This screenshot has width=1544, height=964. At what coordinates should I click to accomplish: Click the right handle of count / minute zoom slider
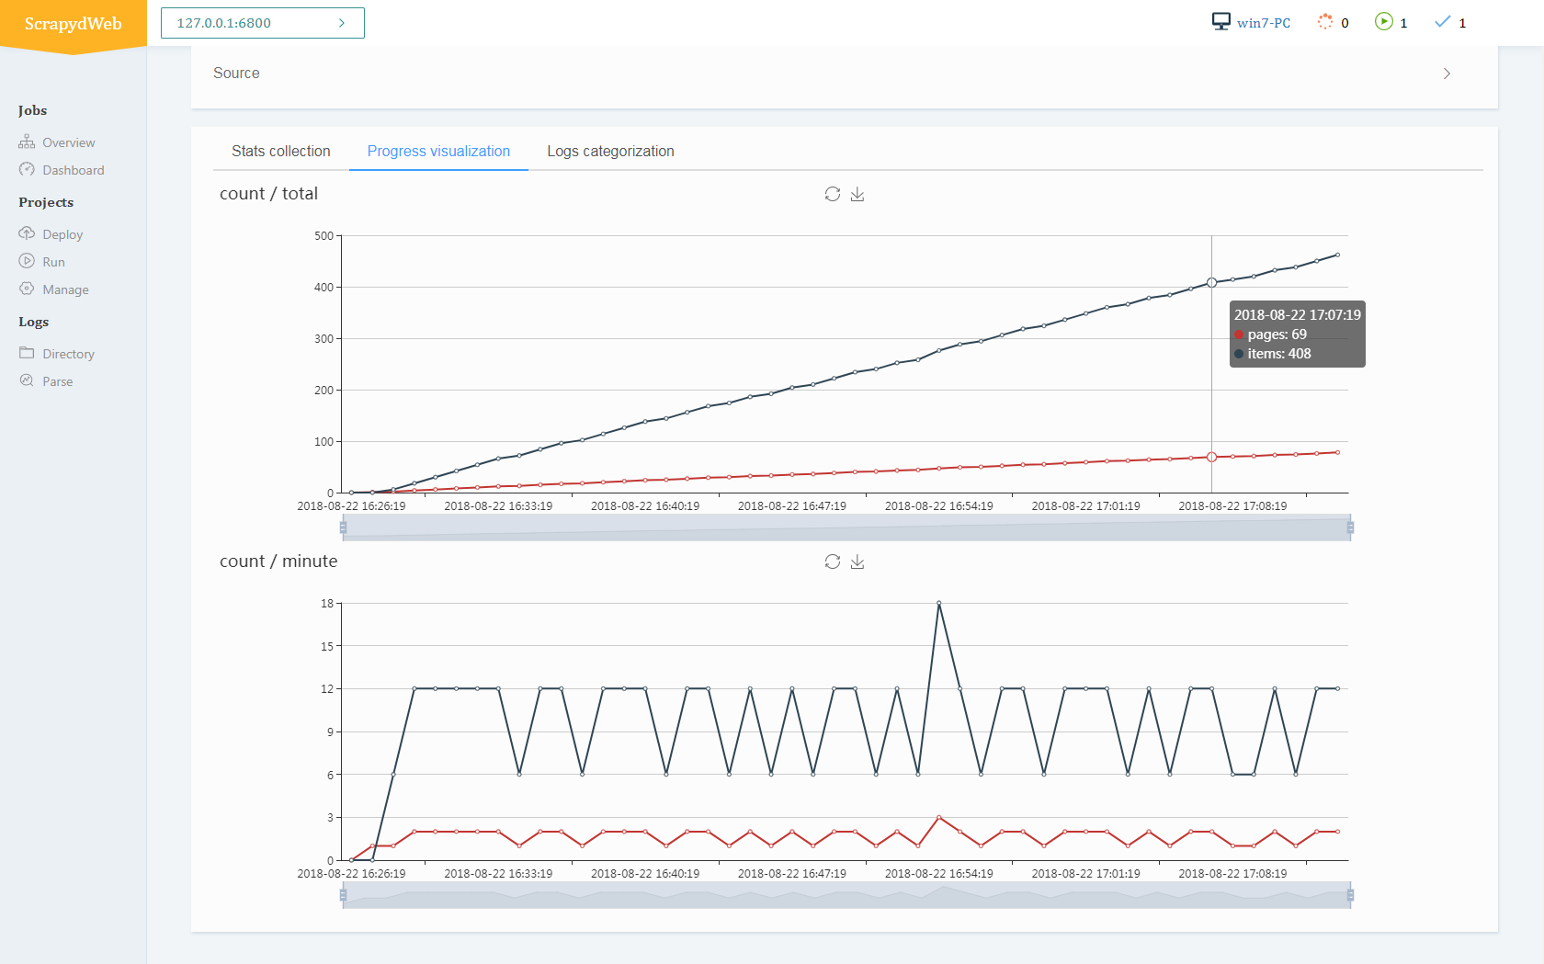point(1350,895)
